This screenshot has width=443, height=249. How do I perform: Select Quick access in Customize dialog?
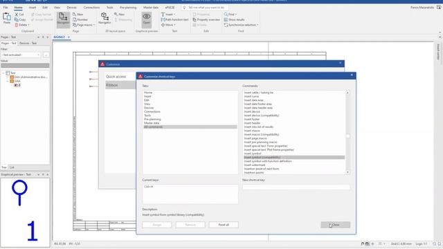116,77
